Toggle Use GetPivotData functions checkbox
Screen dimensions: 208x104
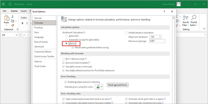tap(63, 70)
